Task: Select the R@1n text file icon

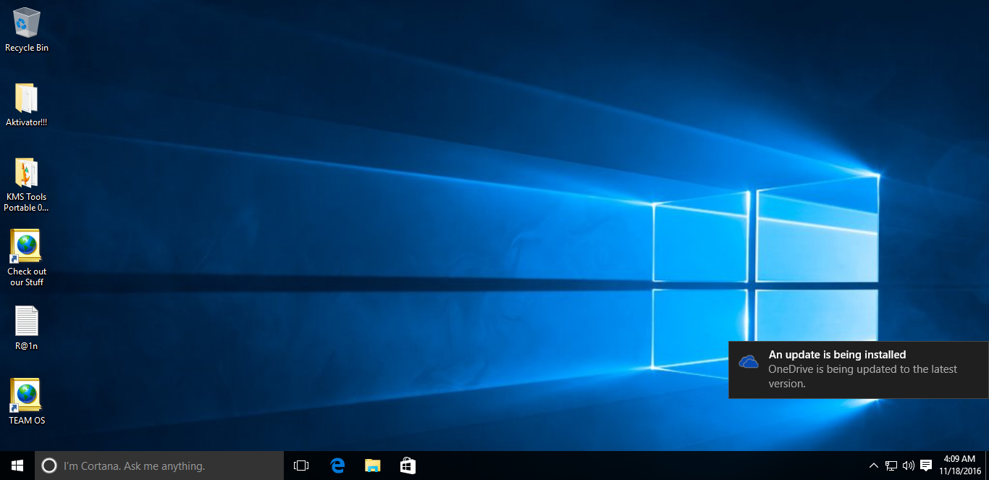Action: 27,328
